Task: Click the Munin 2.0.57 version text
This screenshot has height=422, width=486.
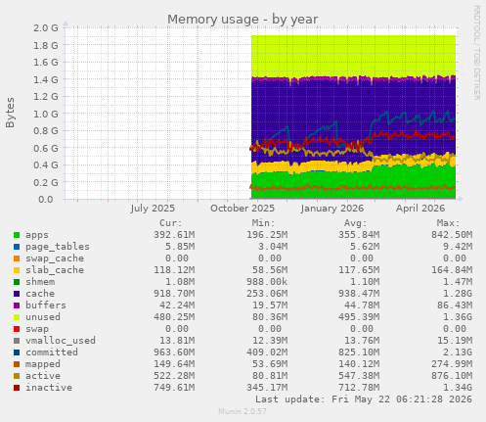Action: tap(243, 411)
